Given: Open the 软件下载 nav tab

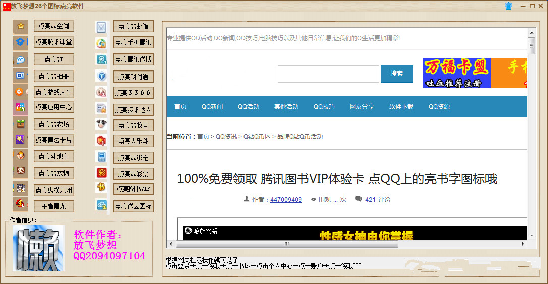Looking at the screenshot, I should pos(401,106).
